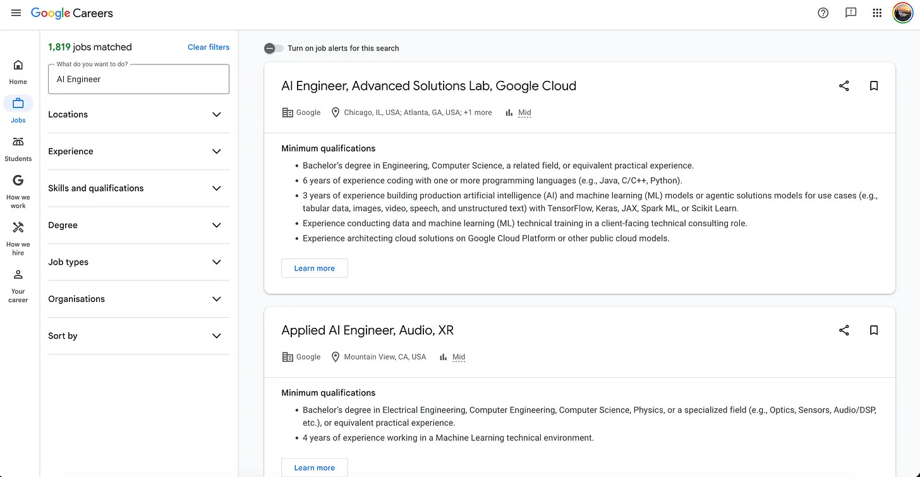Learn more about Applied AI Engineer job
The image size is (920, 477).
[x=315, y=468]
